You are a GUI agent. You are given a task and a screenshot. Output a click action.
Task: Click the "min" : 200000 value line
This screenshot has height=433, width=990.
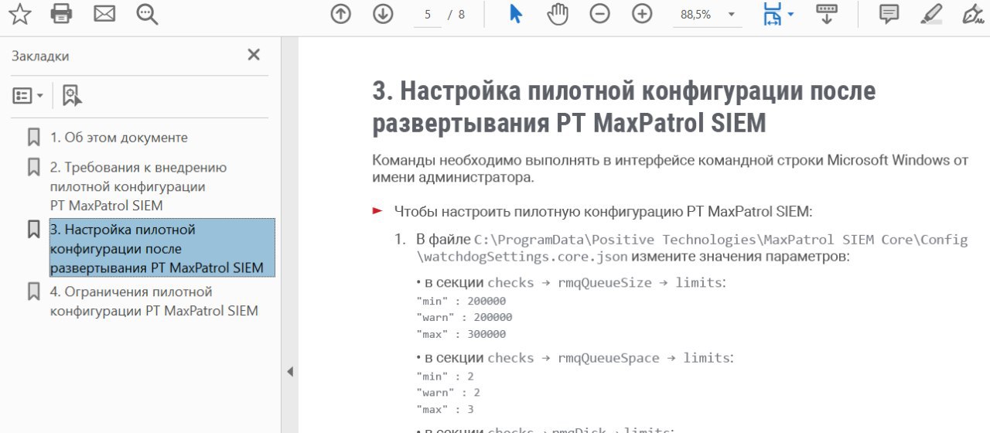pyautogui.click(x=461, y=301)
